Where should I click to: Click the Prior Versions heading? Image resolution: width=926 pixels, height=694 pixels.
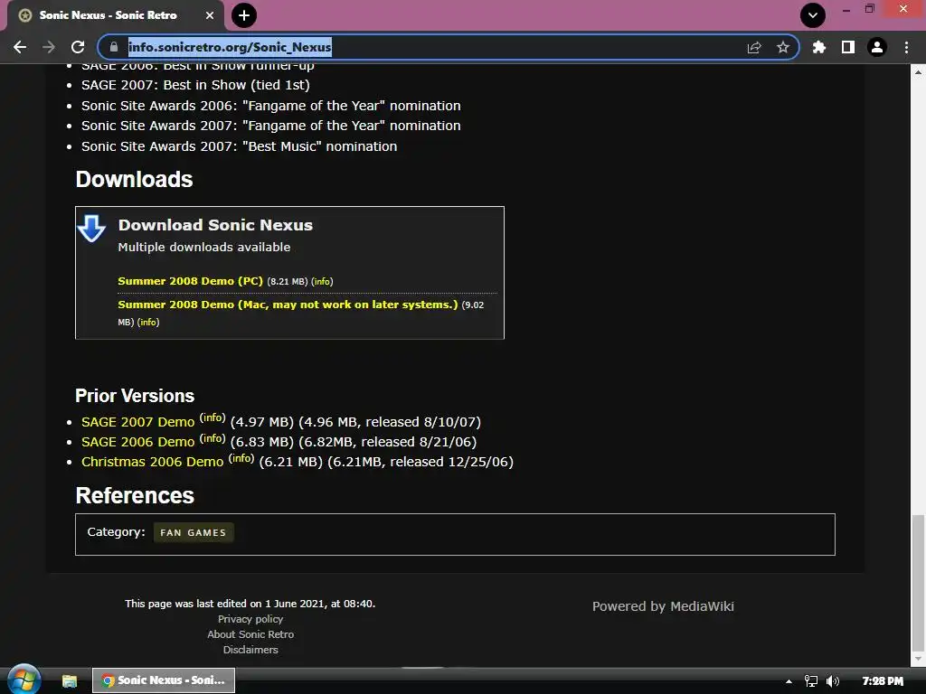(x=135, y=396)
